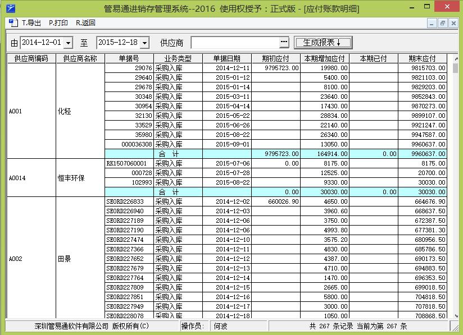Click operator name 何波 in status bar
The width and height of the screenshot is (463, 335).
tap(220, 326)
